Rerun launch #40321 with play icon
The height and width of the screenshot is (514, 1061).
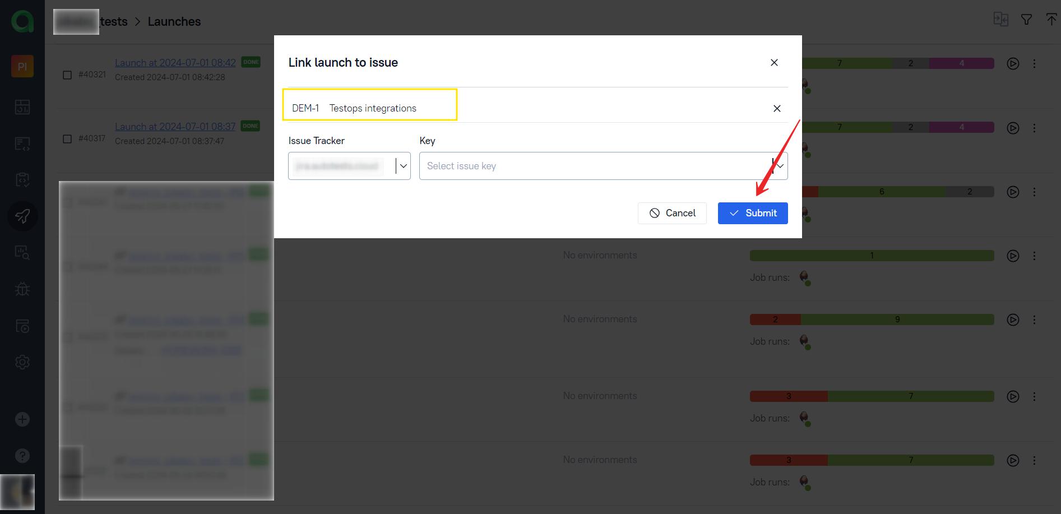coord(1013,64)
